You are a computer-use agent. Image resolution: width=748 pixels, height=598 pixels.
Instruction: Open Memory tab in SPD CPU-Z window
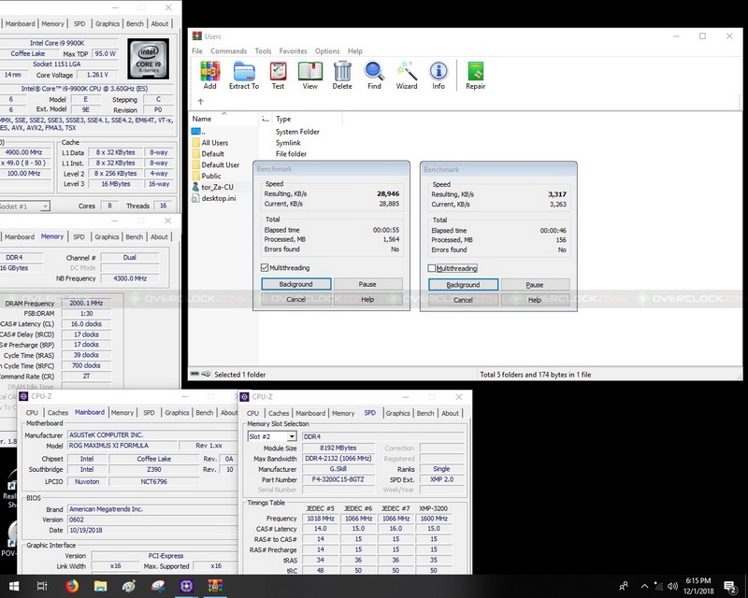pyautogui.click(x=343, y=413)
